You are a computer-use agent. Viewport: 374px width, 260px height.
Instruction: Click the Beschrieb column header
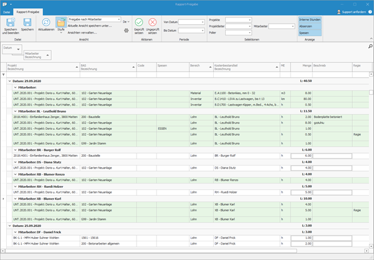(332, 67)
